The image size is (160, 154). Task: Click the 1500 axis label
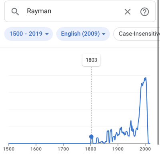click(x=9, y=149)
